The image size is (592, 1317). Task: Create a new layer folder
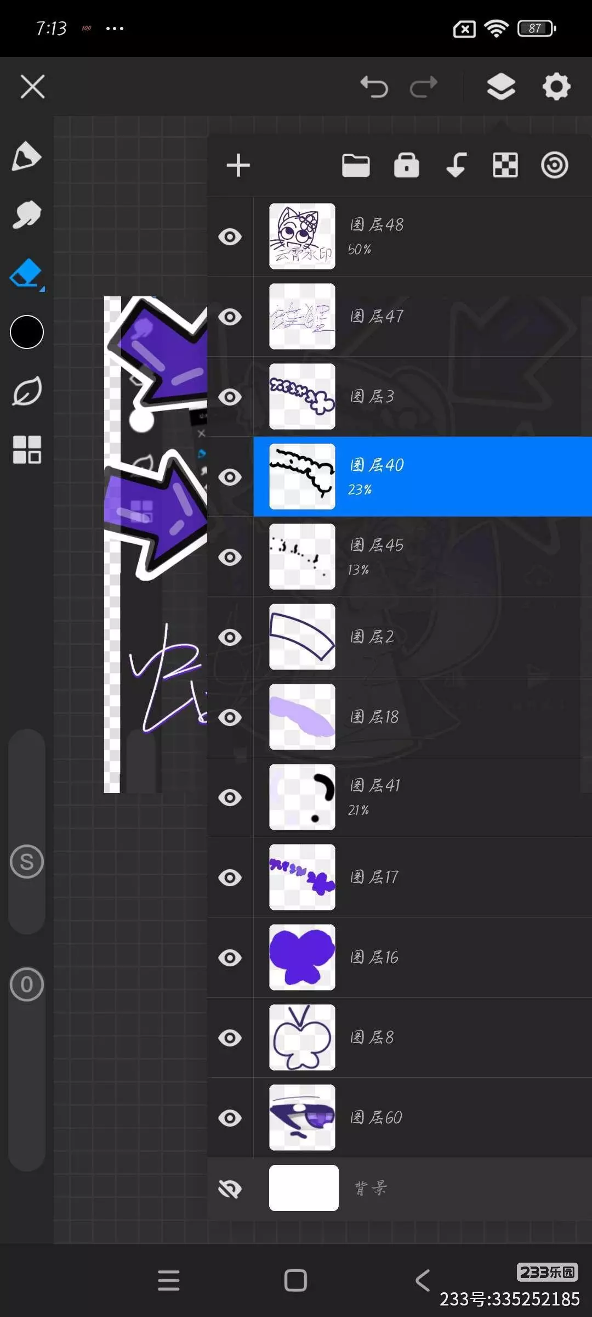click(356, 165)
